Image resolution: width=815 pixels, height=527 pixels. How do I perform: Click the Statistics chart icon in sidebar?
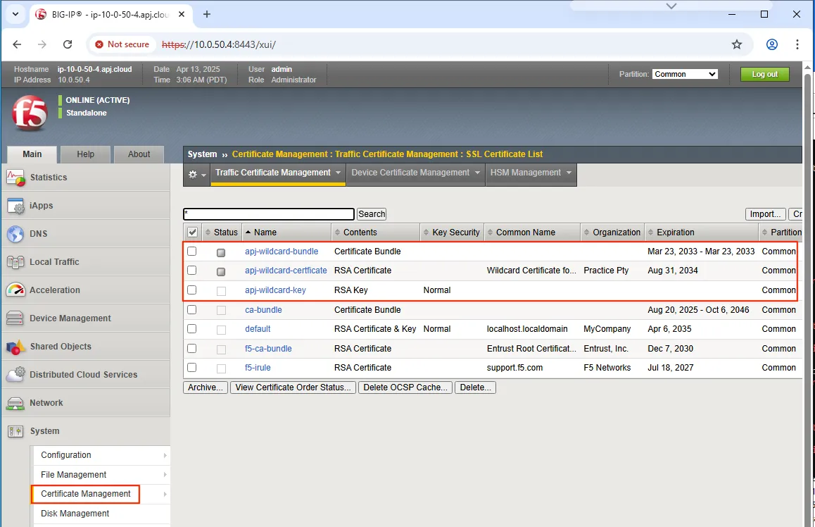coord(15,178)
